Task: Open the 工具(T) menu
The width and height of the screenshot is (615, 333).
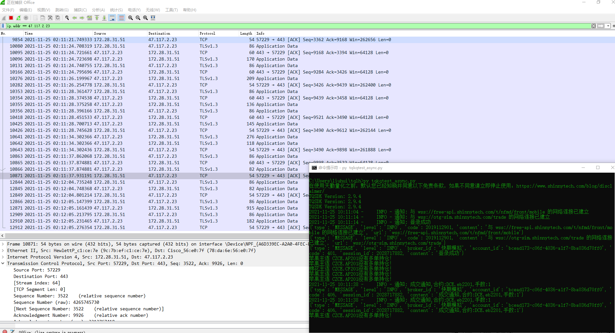Action: 171,10
